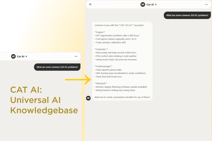Click the CAT avatar beside the bot reply
Screen dimensions: 212x141
[x=88, y=98]
